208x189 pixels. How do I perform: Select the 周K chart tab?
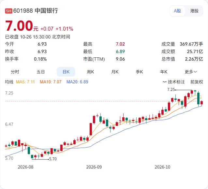tap(90, 72)
